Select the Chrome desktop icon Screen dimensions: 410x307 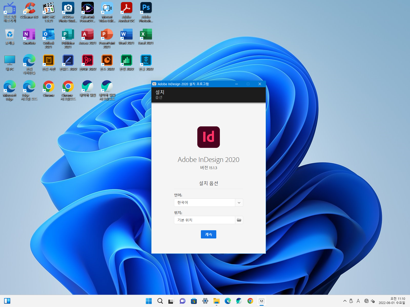coord(49,89)
